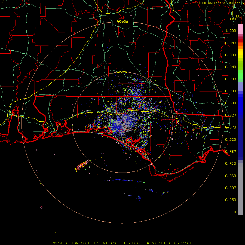Click the DCC product label above the scale
245x245 pixels.
[x=239, y=16]
